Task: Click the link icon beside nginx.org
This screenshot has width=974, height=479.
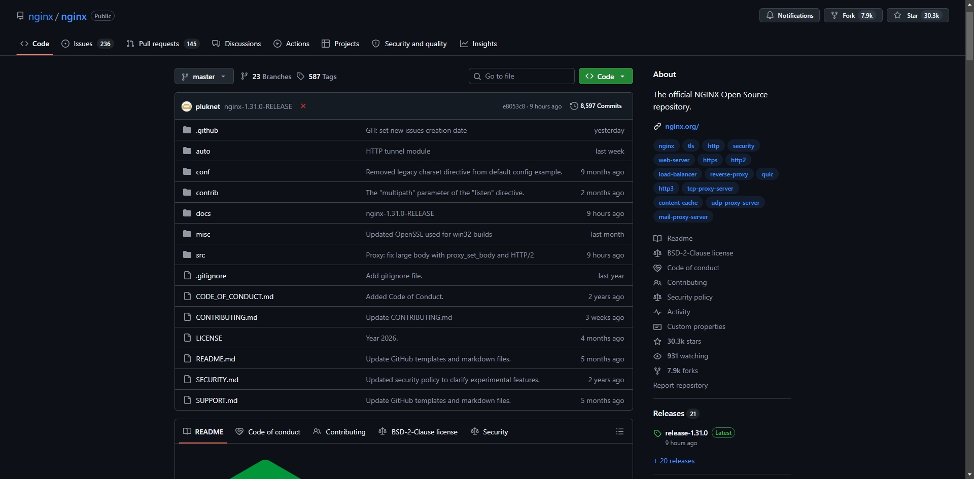Action: (657, 126)
